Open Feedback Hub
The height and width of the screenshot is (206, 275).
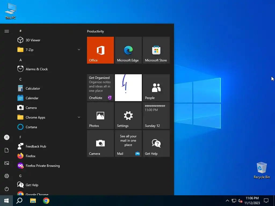click(49, 146)
